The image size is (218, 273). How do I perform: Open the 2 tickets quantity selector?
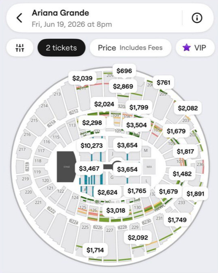61,48
